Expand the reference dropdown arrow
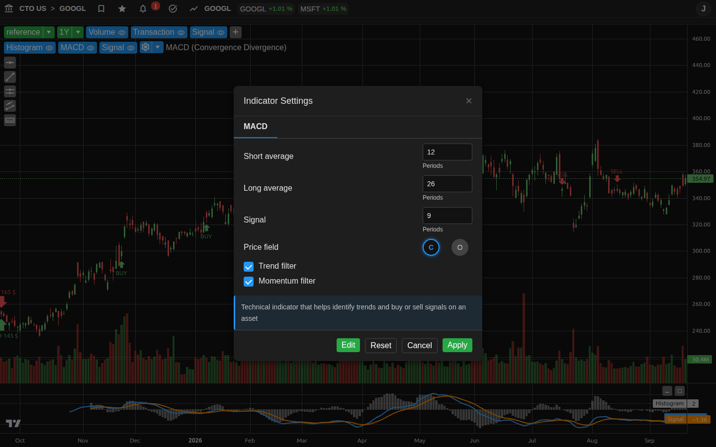Image resolution: width=716 pixels, height=447 pixels. click(x=49, y=32)
